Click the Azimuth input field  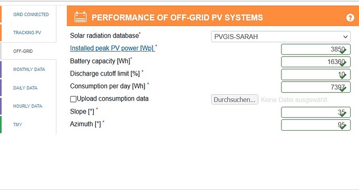pyautogui.click(x=316, y=125)
